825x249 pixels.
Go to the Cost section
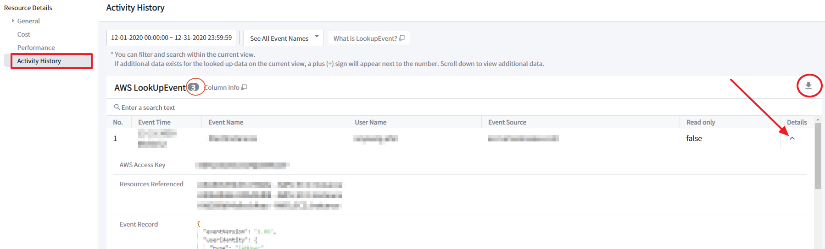(24, 34)
